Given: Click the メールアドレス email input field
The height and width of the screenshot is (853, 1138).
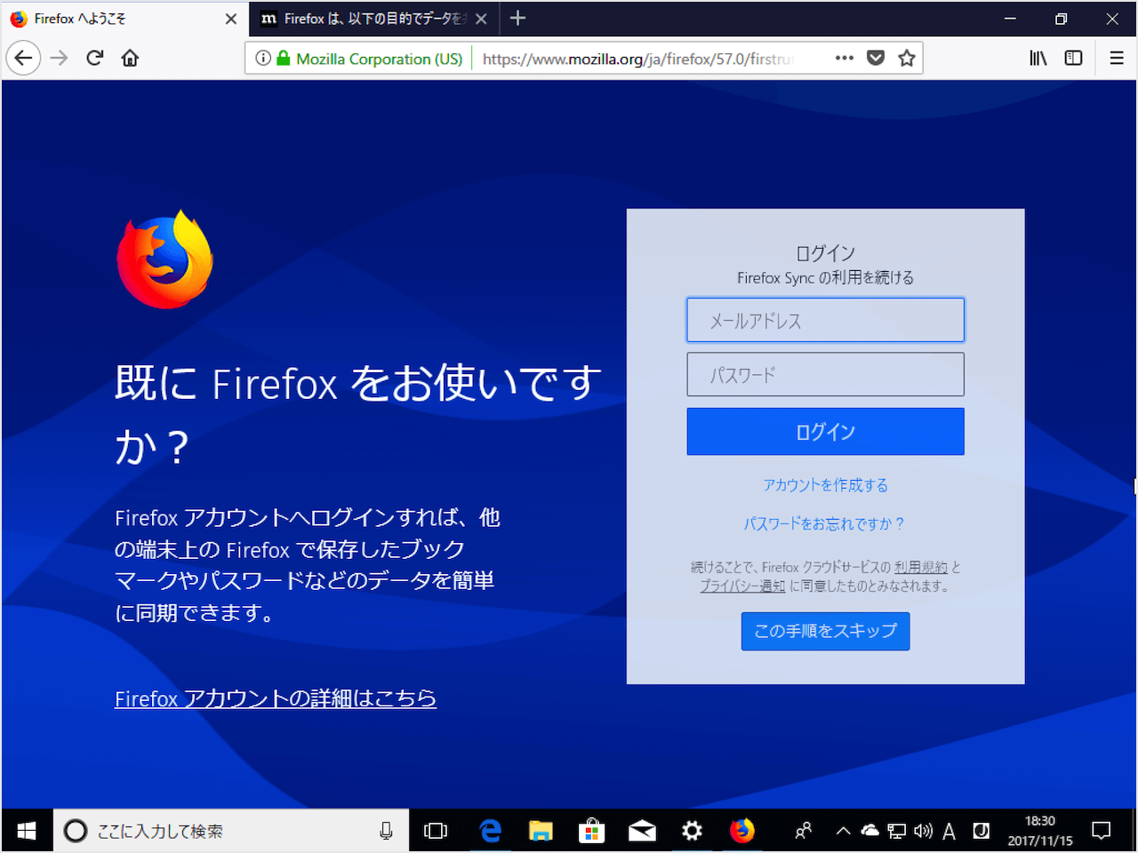Looking at the screenshot, I should click(x=825, y=320).
